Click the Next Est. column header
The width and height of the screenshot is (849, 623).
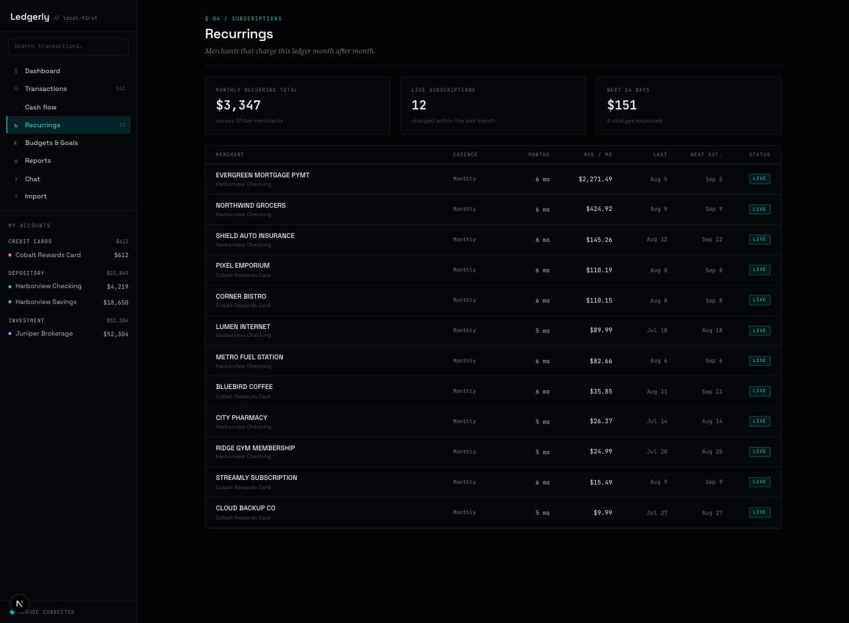pos(706,154)
